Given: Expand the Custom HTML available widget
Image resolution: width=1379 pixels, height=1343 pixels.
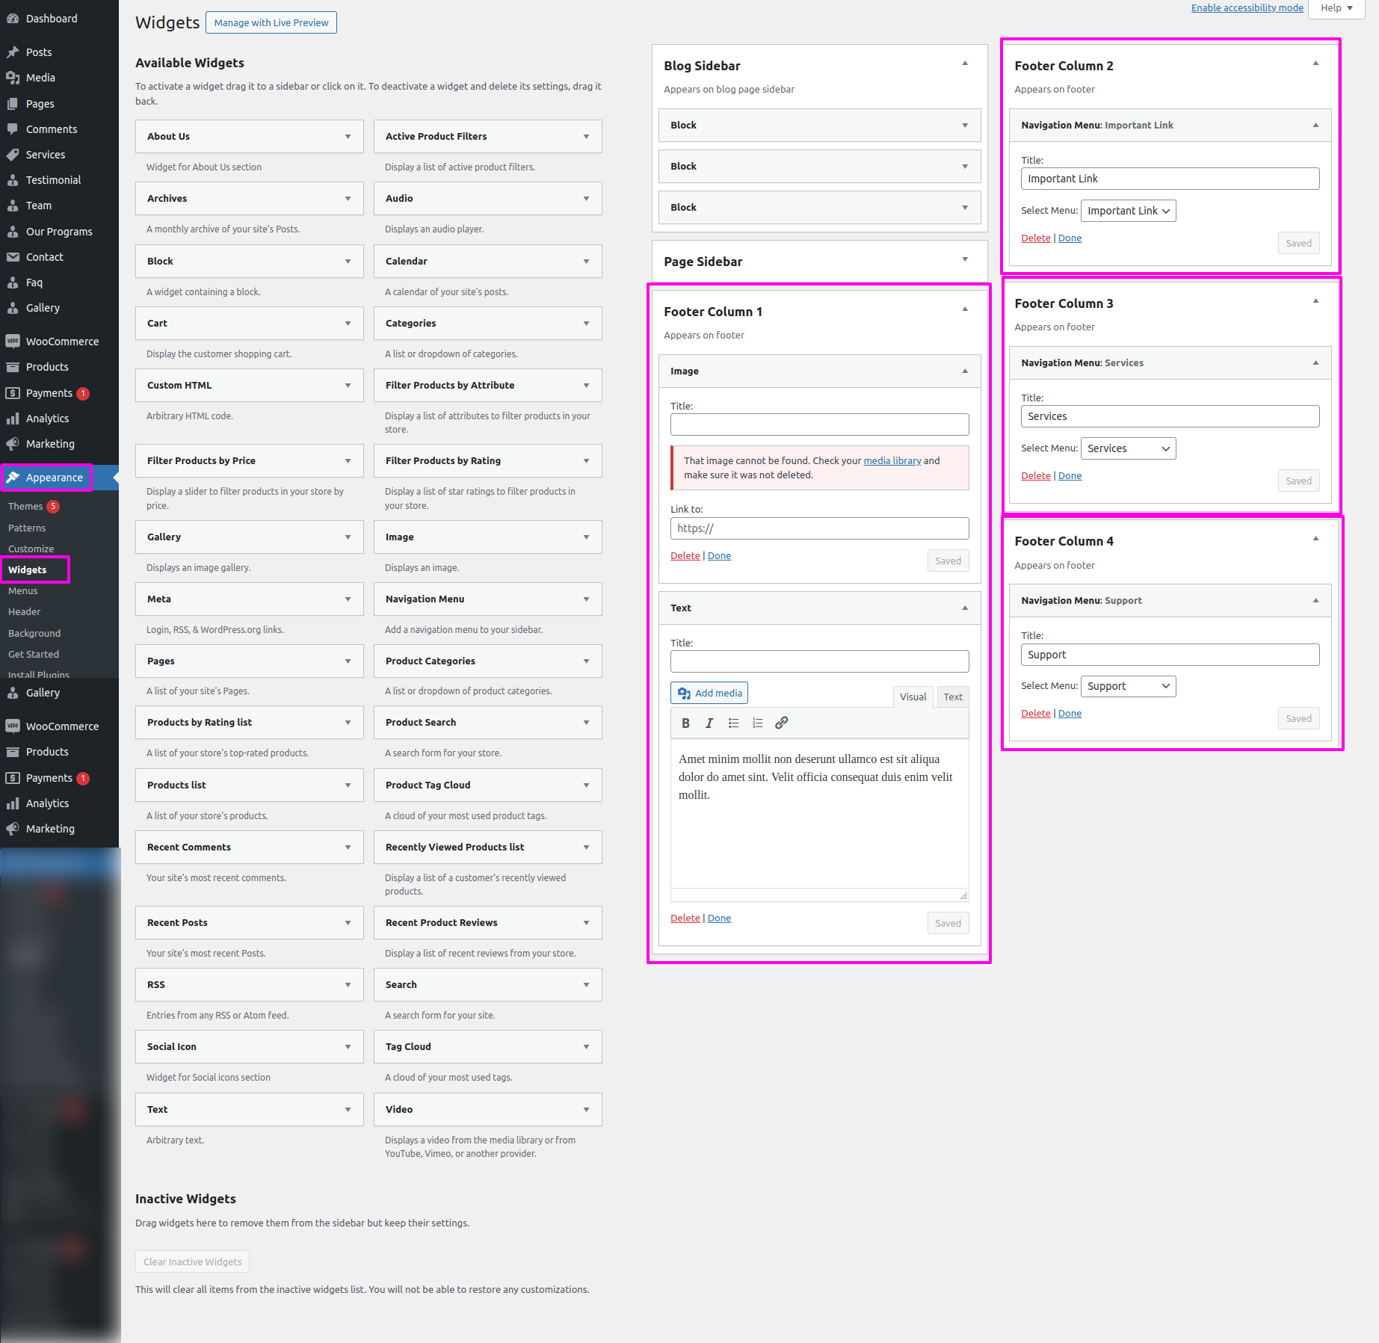Looking at the screenshot, I should point(348,386).
